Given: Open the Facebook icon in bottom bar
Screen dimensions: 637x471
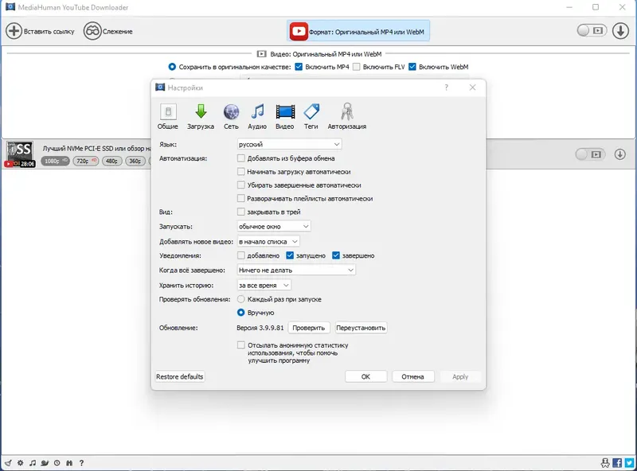Looking at the screenshot, I should [x=617, y=463].
